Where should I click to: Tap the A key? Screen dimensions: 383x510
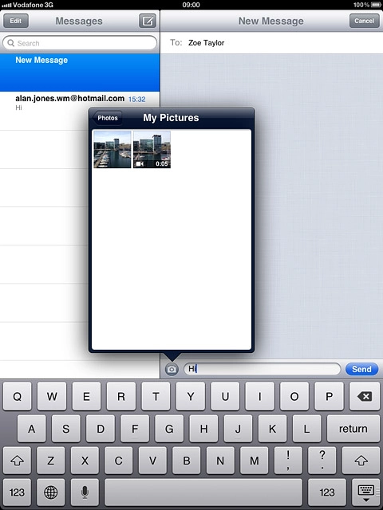[x=32, y=429]
